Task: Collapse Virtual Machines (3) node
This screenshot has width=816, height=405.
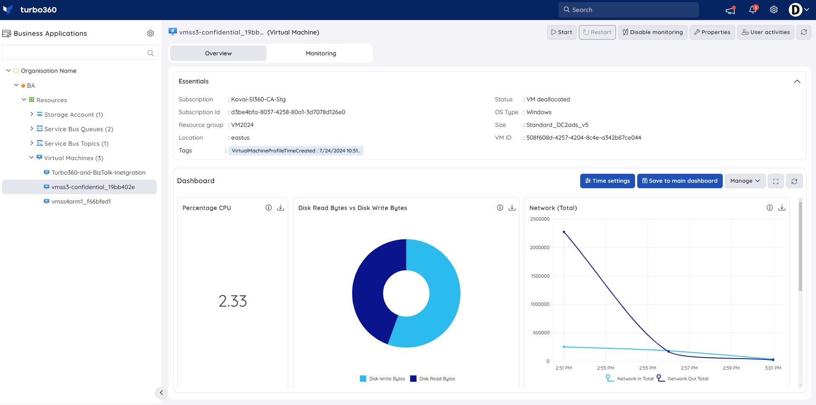Action: [x=31, y=158]
